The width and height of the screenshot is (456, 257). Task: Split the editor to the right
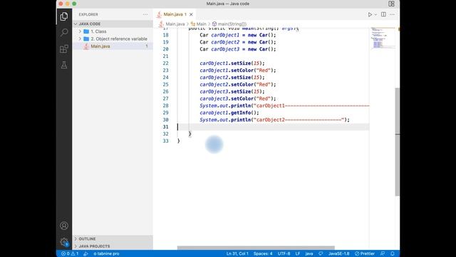383,14
